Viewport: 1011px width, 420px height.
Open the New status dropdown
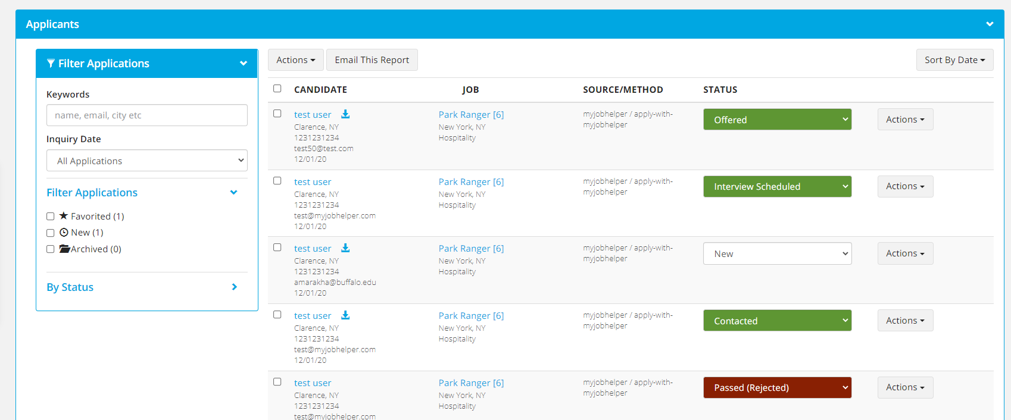click(x=777, y=253)
